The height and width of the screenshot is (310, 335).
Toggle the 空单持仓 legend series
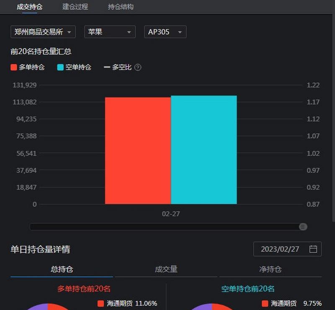[x=74, y=67]
